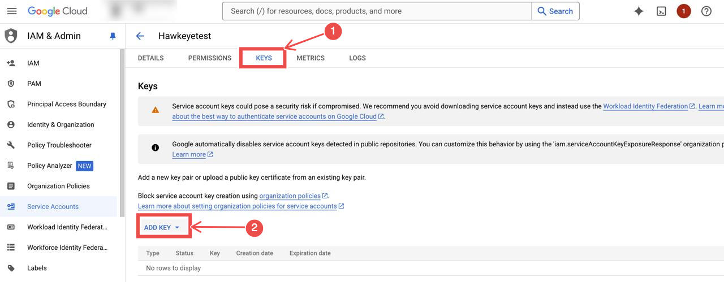Click the Type column header
This screenshot has width=724, height=282.
point(153,253)
